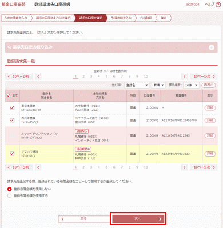This screenshot has width=223, height=228.
Task: Click the 振替なし status badge
Action: point(82,131)
